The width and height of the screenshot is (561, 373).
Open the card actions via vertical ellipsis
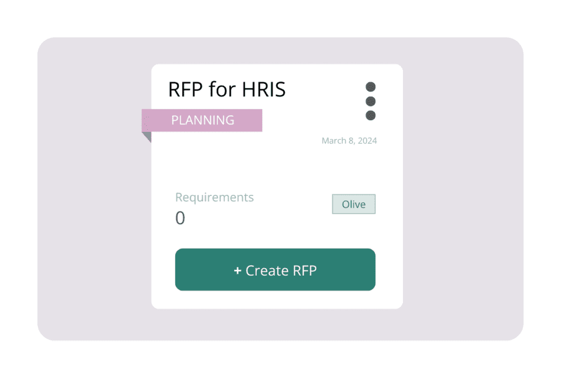click(x=371, y=101)
